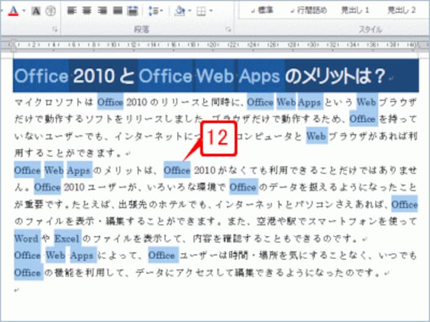The image size is (430, 322).
Task: Apply paragraph shading fill bucket
Action: coord(180,11)
